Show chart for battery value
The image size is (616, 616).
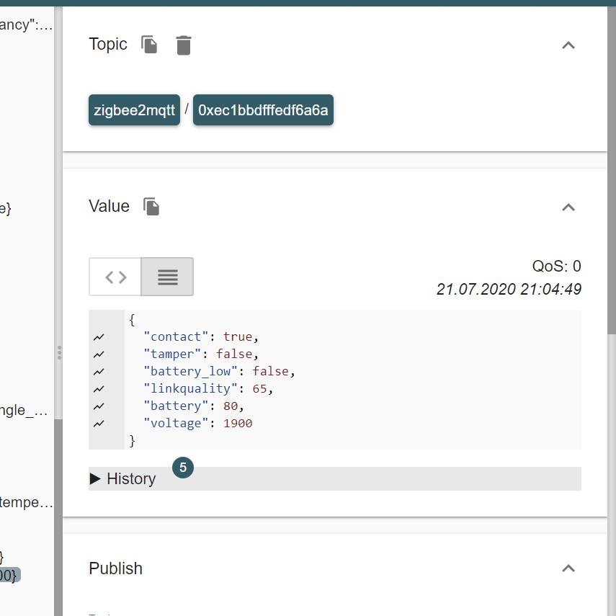pos(99,406)
